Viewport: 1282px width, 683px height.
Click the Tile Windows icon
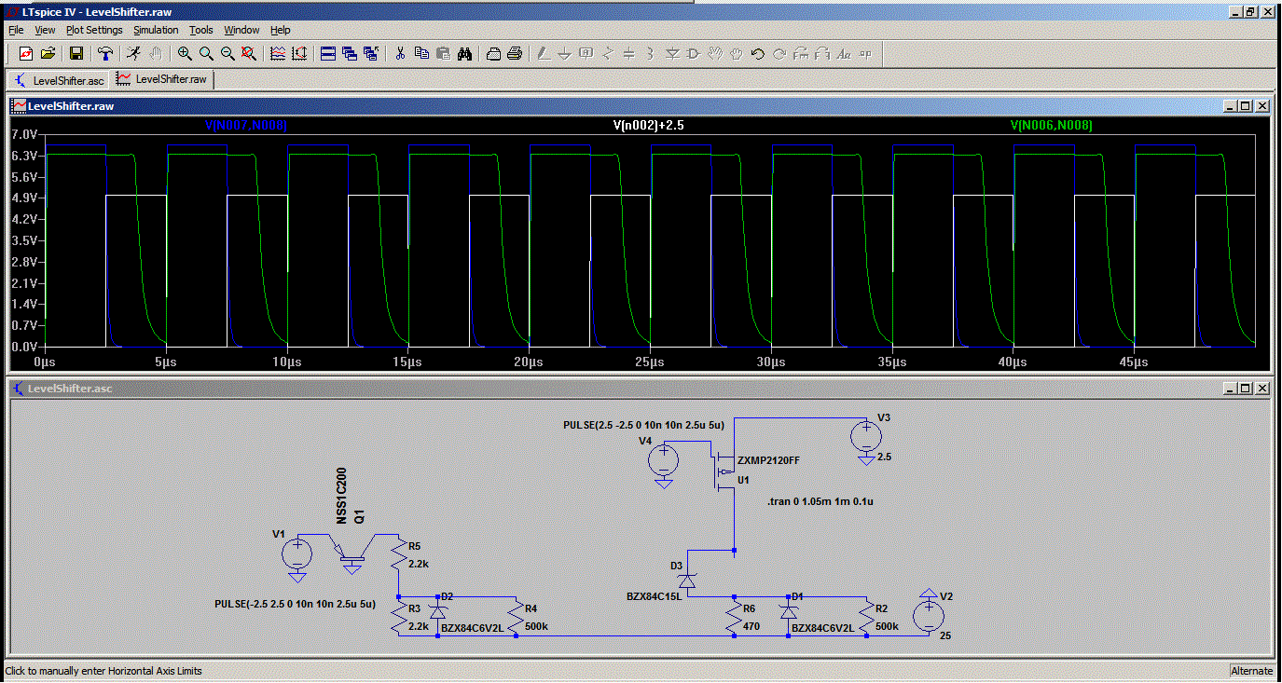[328, 54]
